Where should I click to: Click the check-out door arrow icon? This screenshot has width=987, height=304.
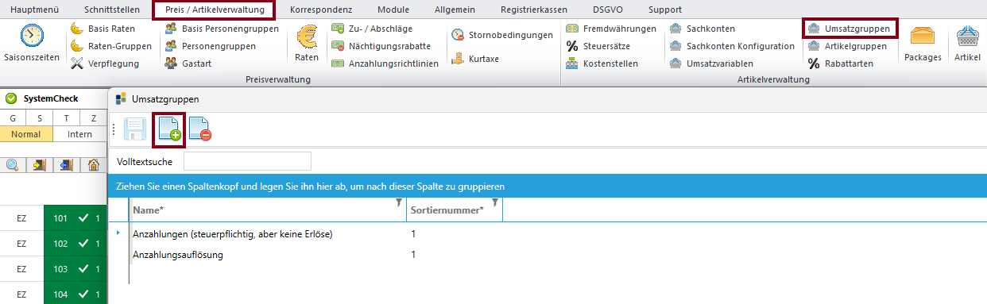[67, 165]
